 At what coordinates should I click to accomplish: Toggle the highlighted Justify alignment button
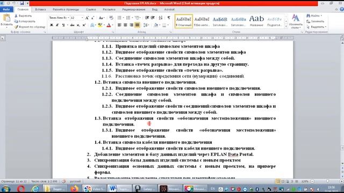(138, 25)
